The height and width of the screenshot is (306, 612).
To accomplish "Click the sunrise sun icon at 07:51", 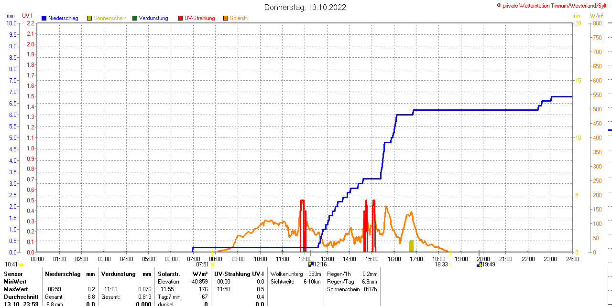I will point(212,264).
